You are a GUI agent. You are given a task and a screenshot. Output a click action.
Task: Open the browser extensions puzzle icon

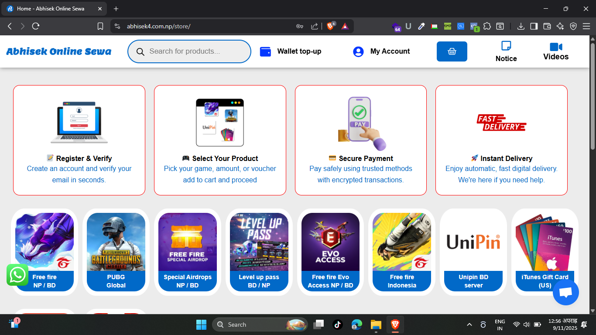[x=487, y=26]
